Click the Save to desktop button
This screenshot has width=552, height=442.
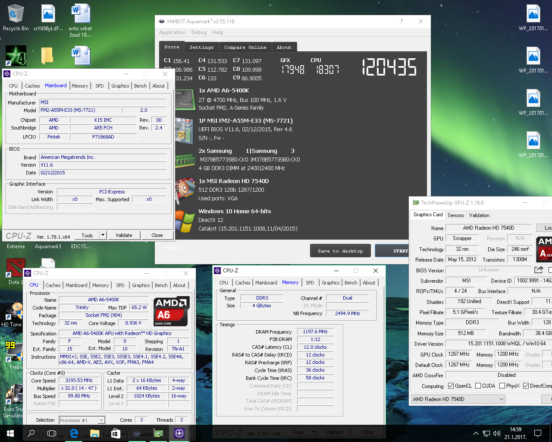[x=341, y=251]
